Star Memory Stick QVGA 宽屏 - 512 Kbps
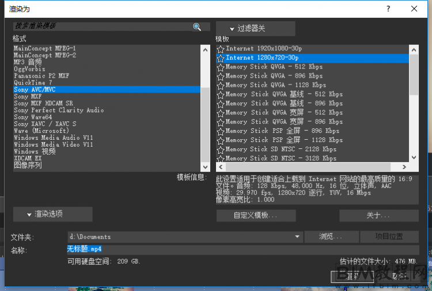The image size is (432, 291). pos(221,113)
